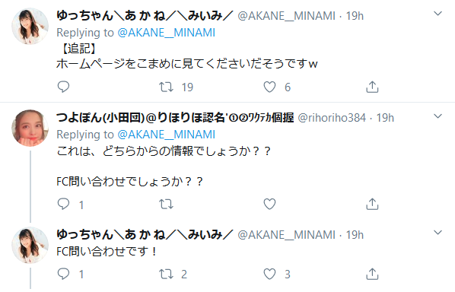Open the @rihoriho384 handle
455x292 pixels.
(x=332, y=118)
